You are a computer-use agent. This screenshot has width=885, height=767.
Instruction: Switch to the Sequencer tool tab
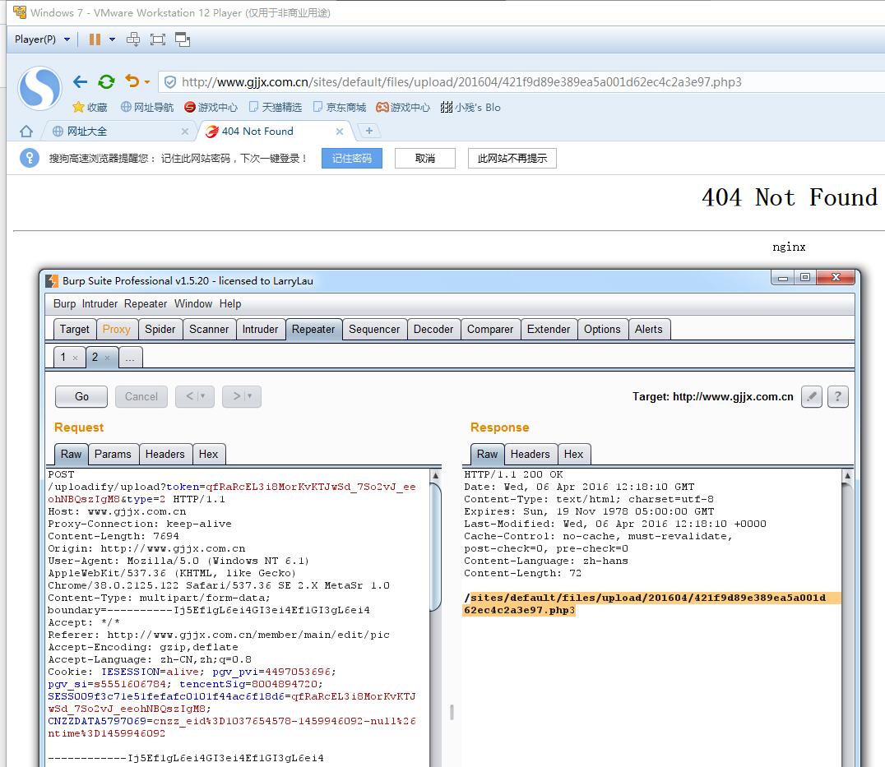374,330
